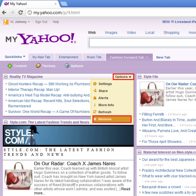Open America's Next Top Model Recap link
196x196 pixels.
pos(49,95)
